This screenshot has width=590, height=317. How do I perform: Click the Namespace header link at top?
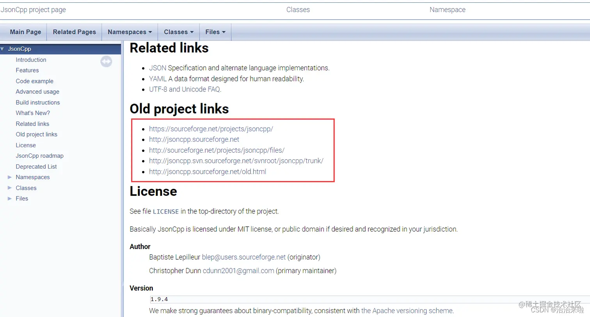(x=448, y=10)
